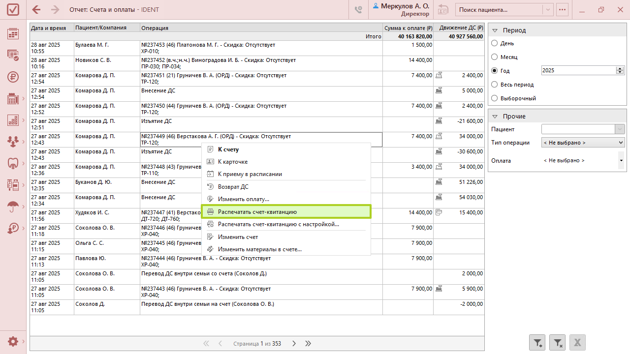Go forward with the right arrow
The width and height of the screenshot is (630, 354).
pos(55,9)
